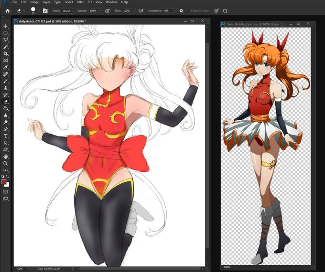Select the History Brush tool
The width and height of the screenshot is (325, 272).
[x=6, y=95]
